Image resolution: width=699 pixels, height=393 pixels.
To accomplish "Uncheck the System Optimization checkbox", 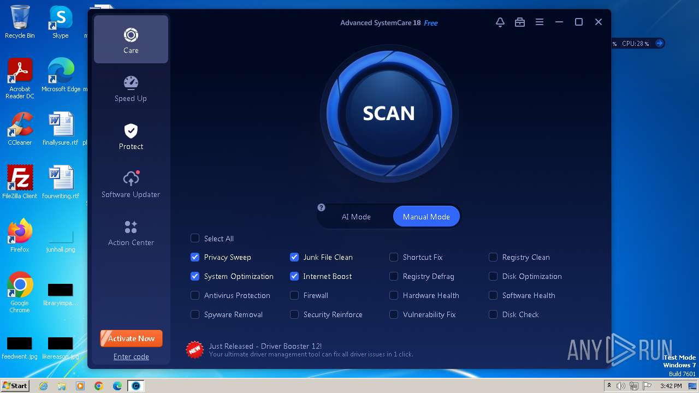I will (x=195, y=276).
